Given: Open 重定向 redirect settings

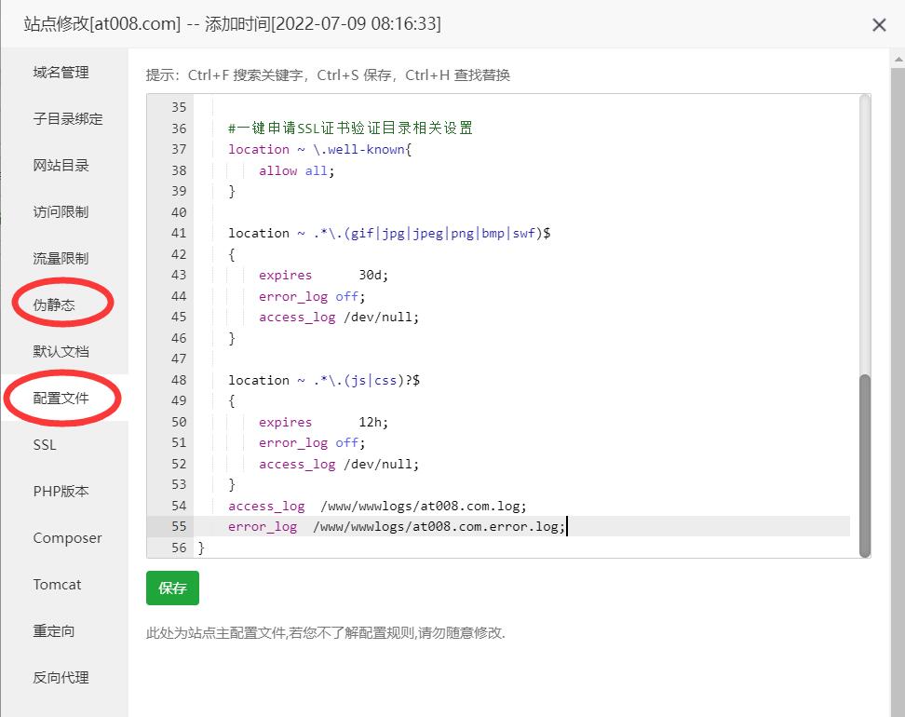Looking at the screenshot, I should coord(54,631).
